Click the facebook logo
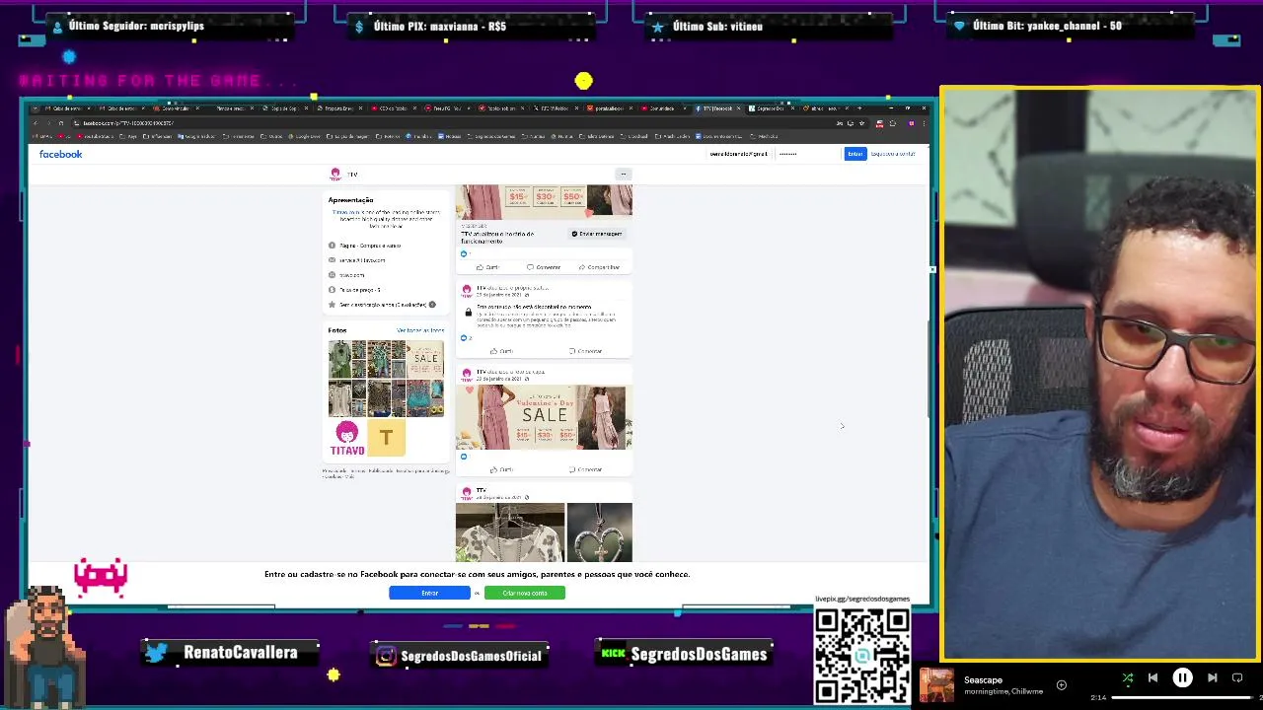1263x710 pixels. [60, 154]
